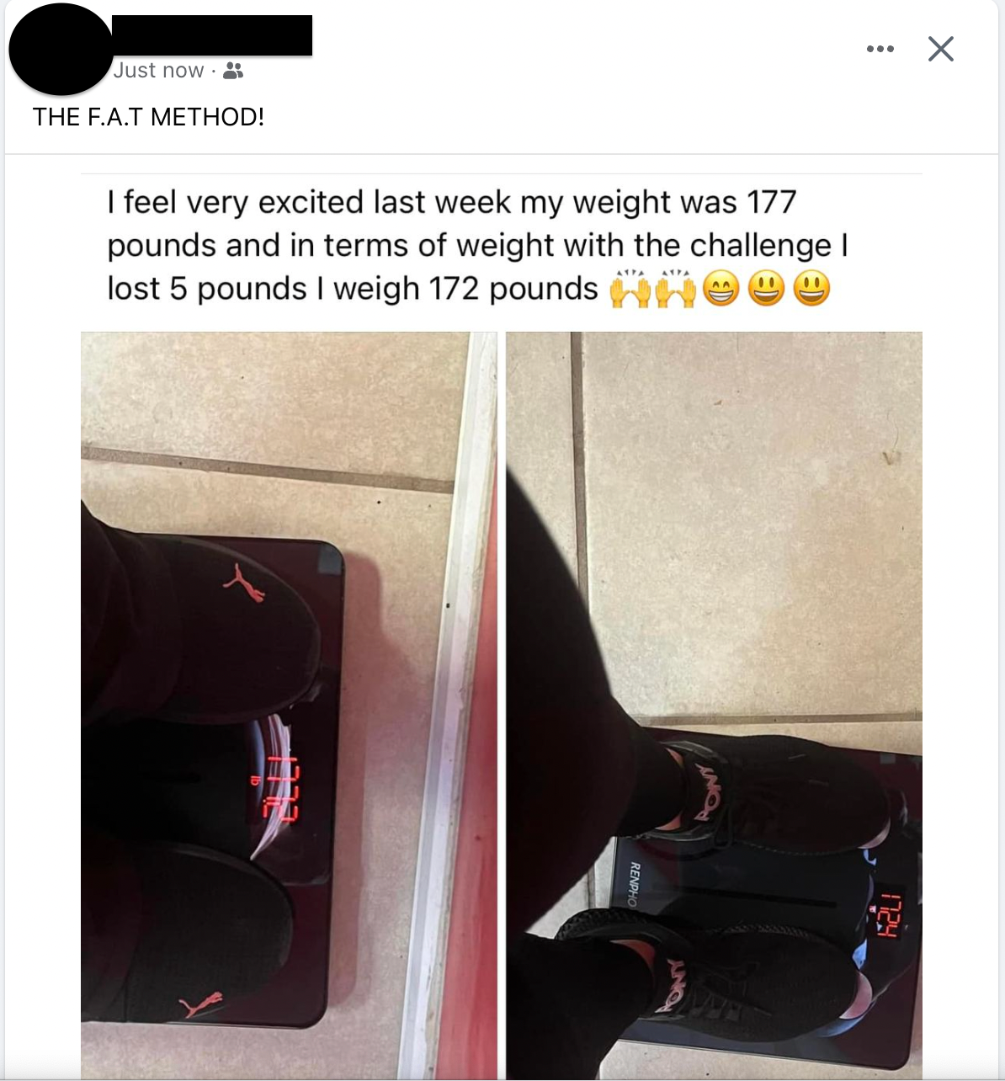Viewport: 1005px width, 1081px height.
Task: Open the three-dot post options menu
Action: point(880,49)
